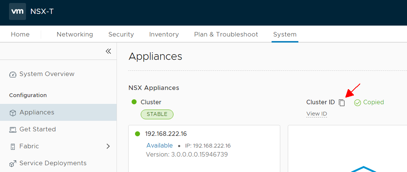Screen dimensions: 407x172
Task: Switch to the Security tab
Action: pos(121,35)
